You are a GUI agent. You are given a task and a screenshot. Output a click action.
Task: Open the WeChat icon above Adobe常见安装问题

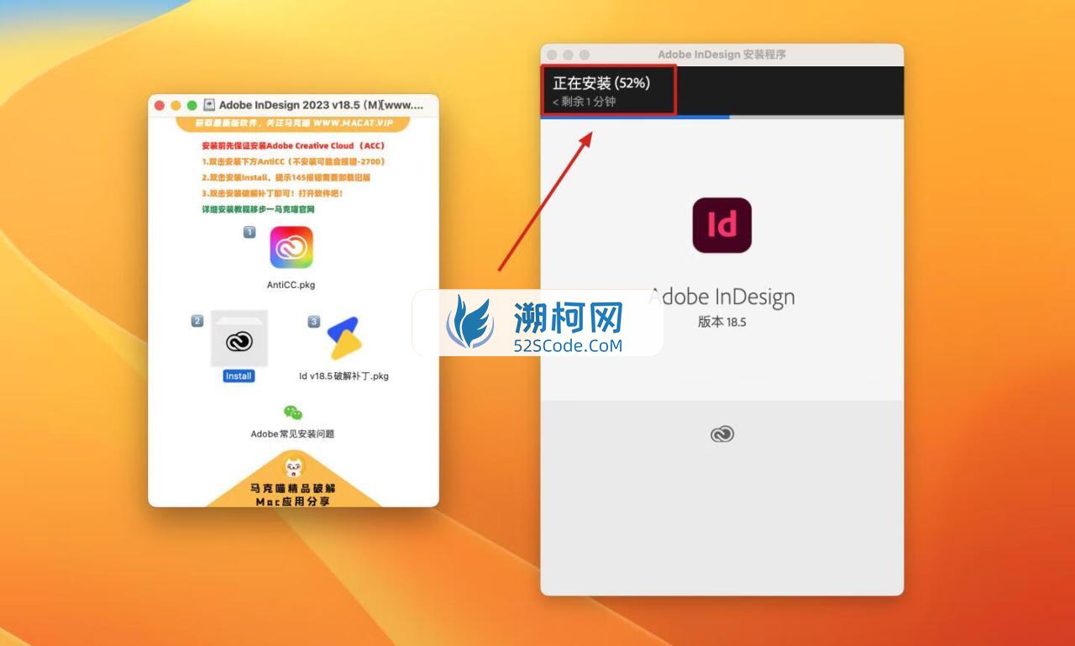pos(292,412)
